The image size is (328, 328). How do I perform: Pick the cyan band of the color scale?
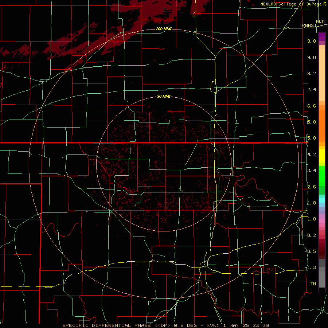pyautogui.click(x=322, y=200)
